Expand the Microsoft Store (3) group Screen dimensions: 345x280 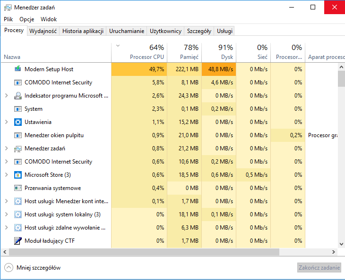coord(7,175)
